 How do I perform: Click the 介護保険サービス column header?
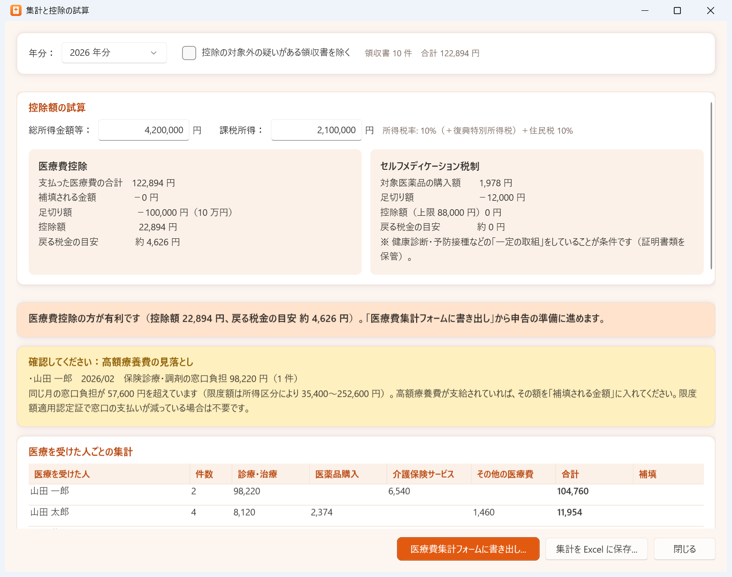coord(429,474)
